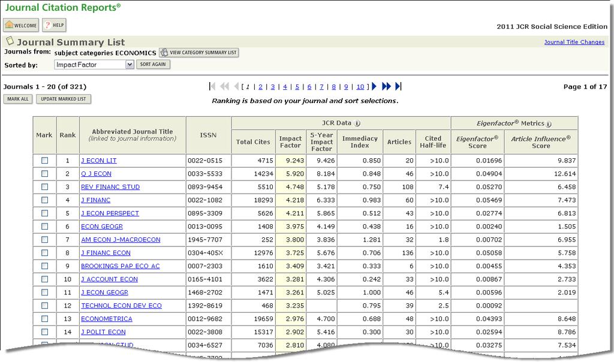This screenshot has width=614, height=362.
Task: Click JCR Data info icon
Action: click(x=357, y=123)
